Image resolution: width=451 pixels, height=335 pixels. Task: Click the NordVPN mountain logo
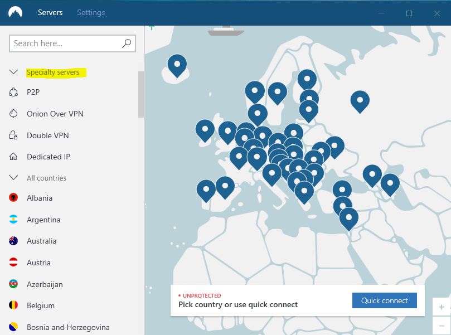click(15, 13)
